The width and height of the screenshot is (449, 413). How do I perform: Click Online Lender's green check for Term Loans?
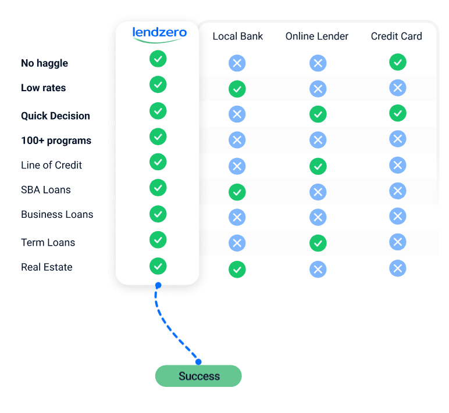click(318, 243)
